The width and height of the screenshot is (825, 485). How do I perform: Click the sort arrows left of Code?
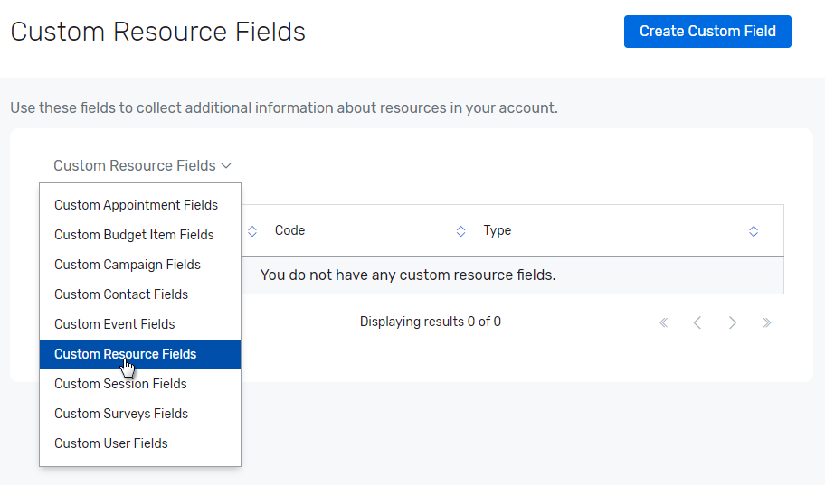click(x=252, y=231)
